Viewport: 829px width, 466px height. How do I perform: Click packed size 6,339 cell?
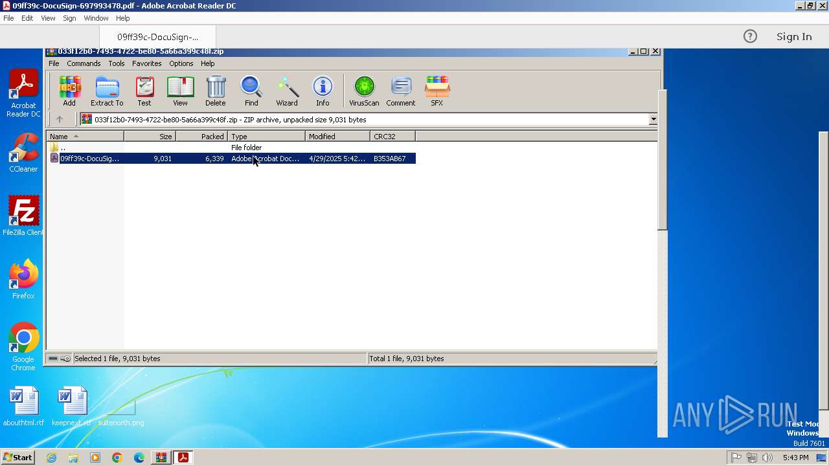[214, 159]
